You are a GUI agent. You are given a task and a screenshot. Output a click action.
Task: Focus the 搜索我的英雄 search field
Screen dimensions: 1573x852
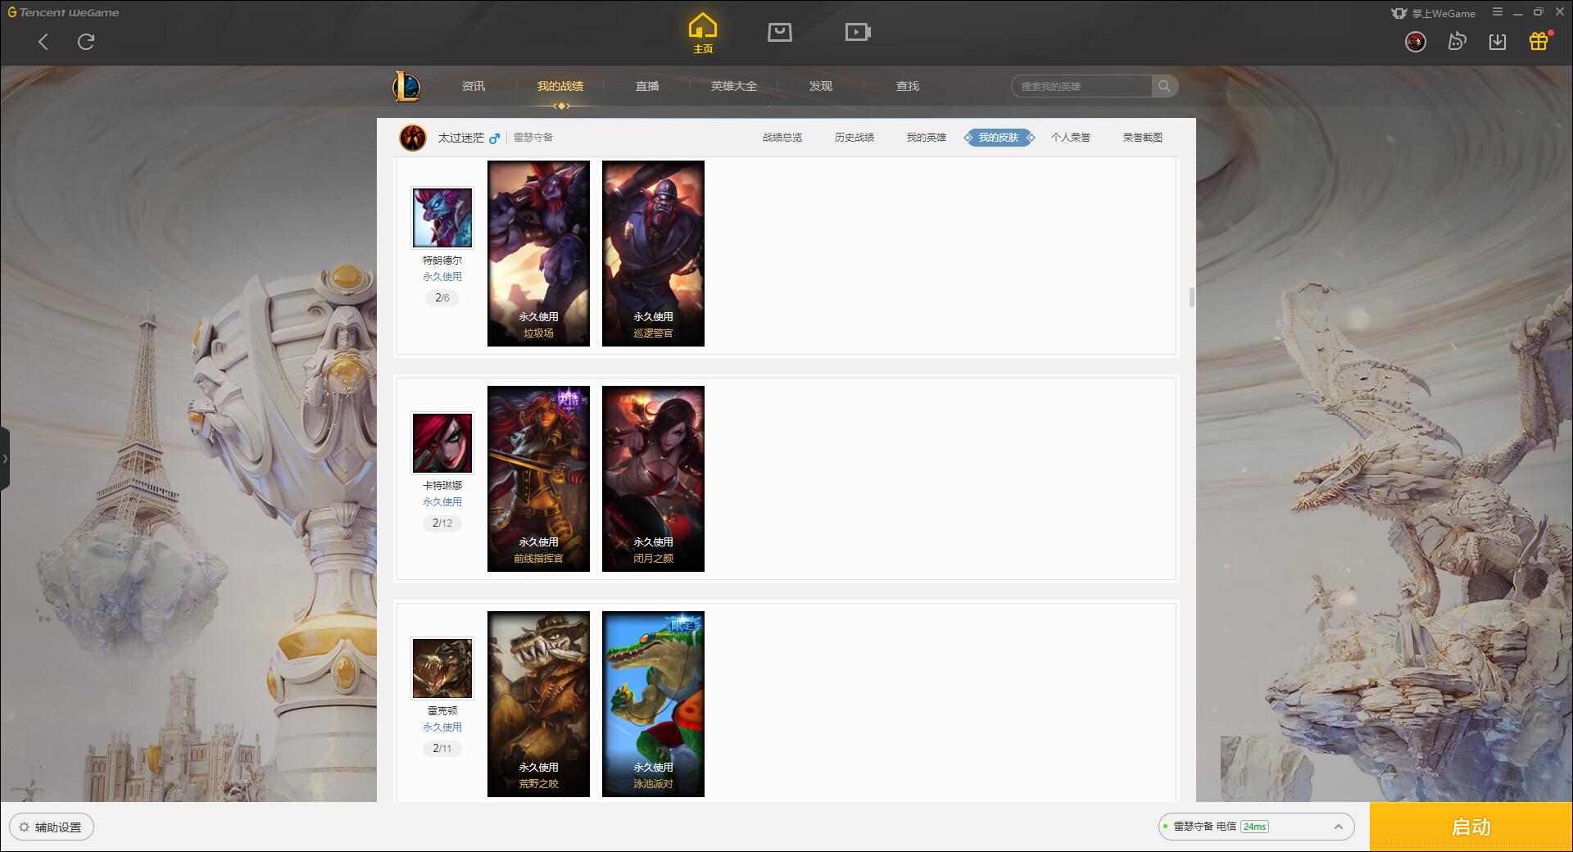click(1081, 86)
